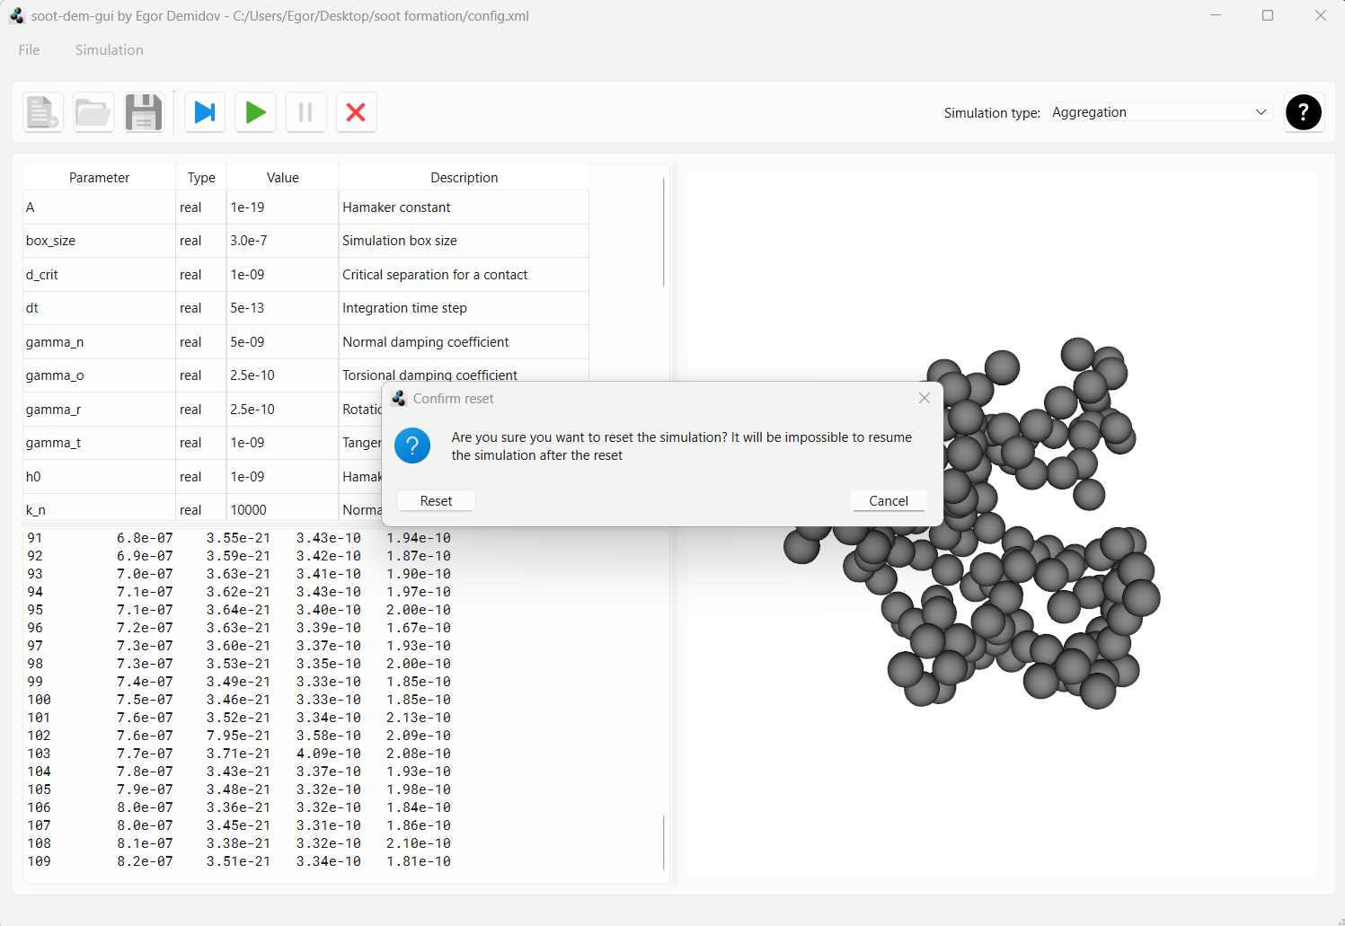Maximize the soot-dem-gui window
1345x926 pixels.
pyautogui.click(x=1268, y=15)
